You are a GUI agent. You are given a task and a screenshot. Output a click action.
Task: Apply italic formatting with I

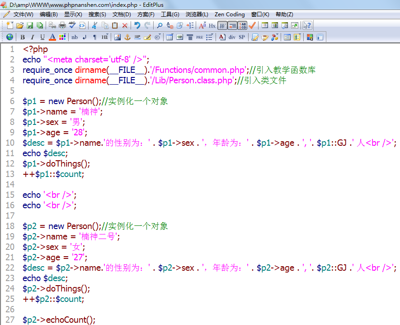33,37
